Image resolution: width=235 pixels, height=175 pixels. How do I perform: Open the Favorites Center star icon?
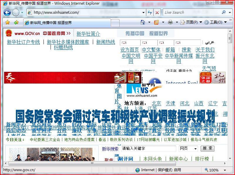coord(7,23)
